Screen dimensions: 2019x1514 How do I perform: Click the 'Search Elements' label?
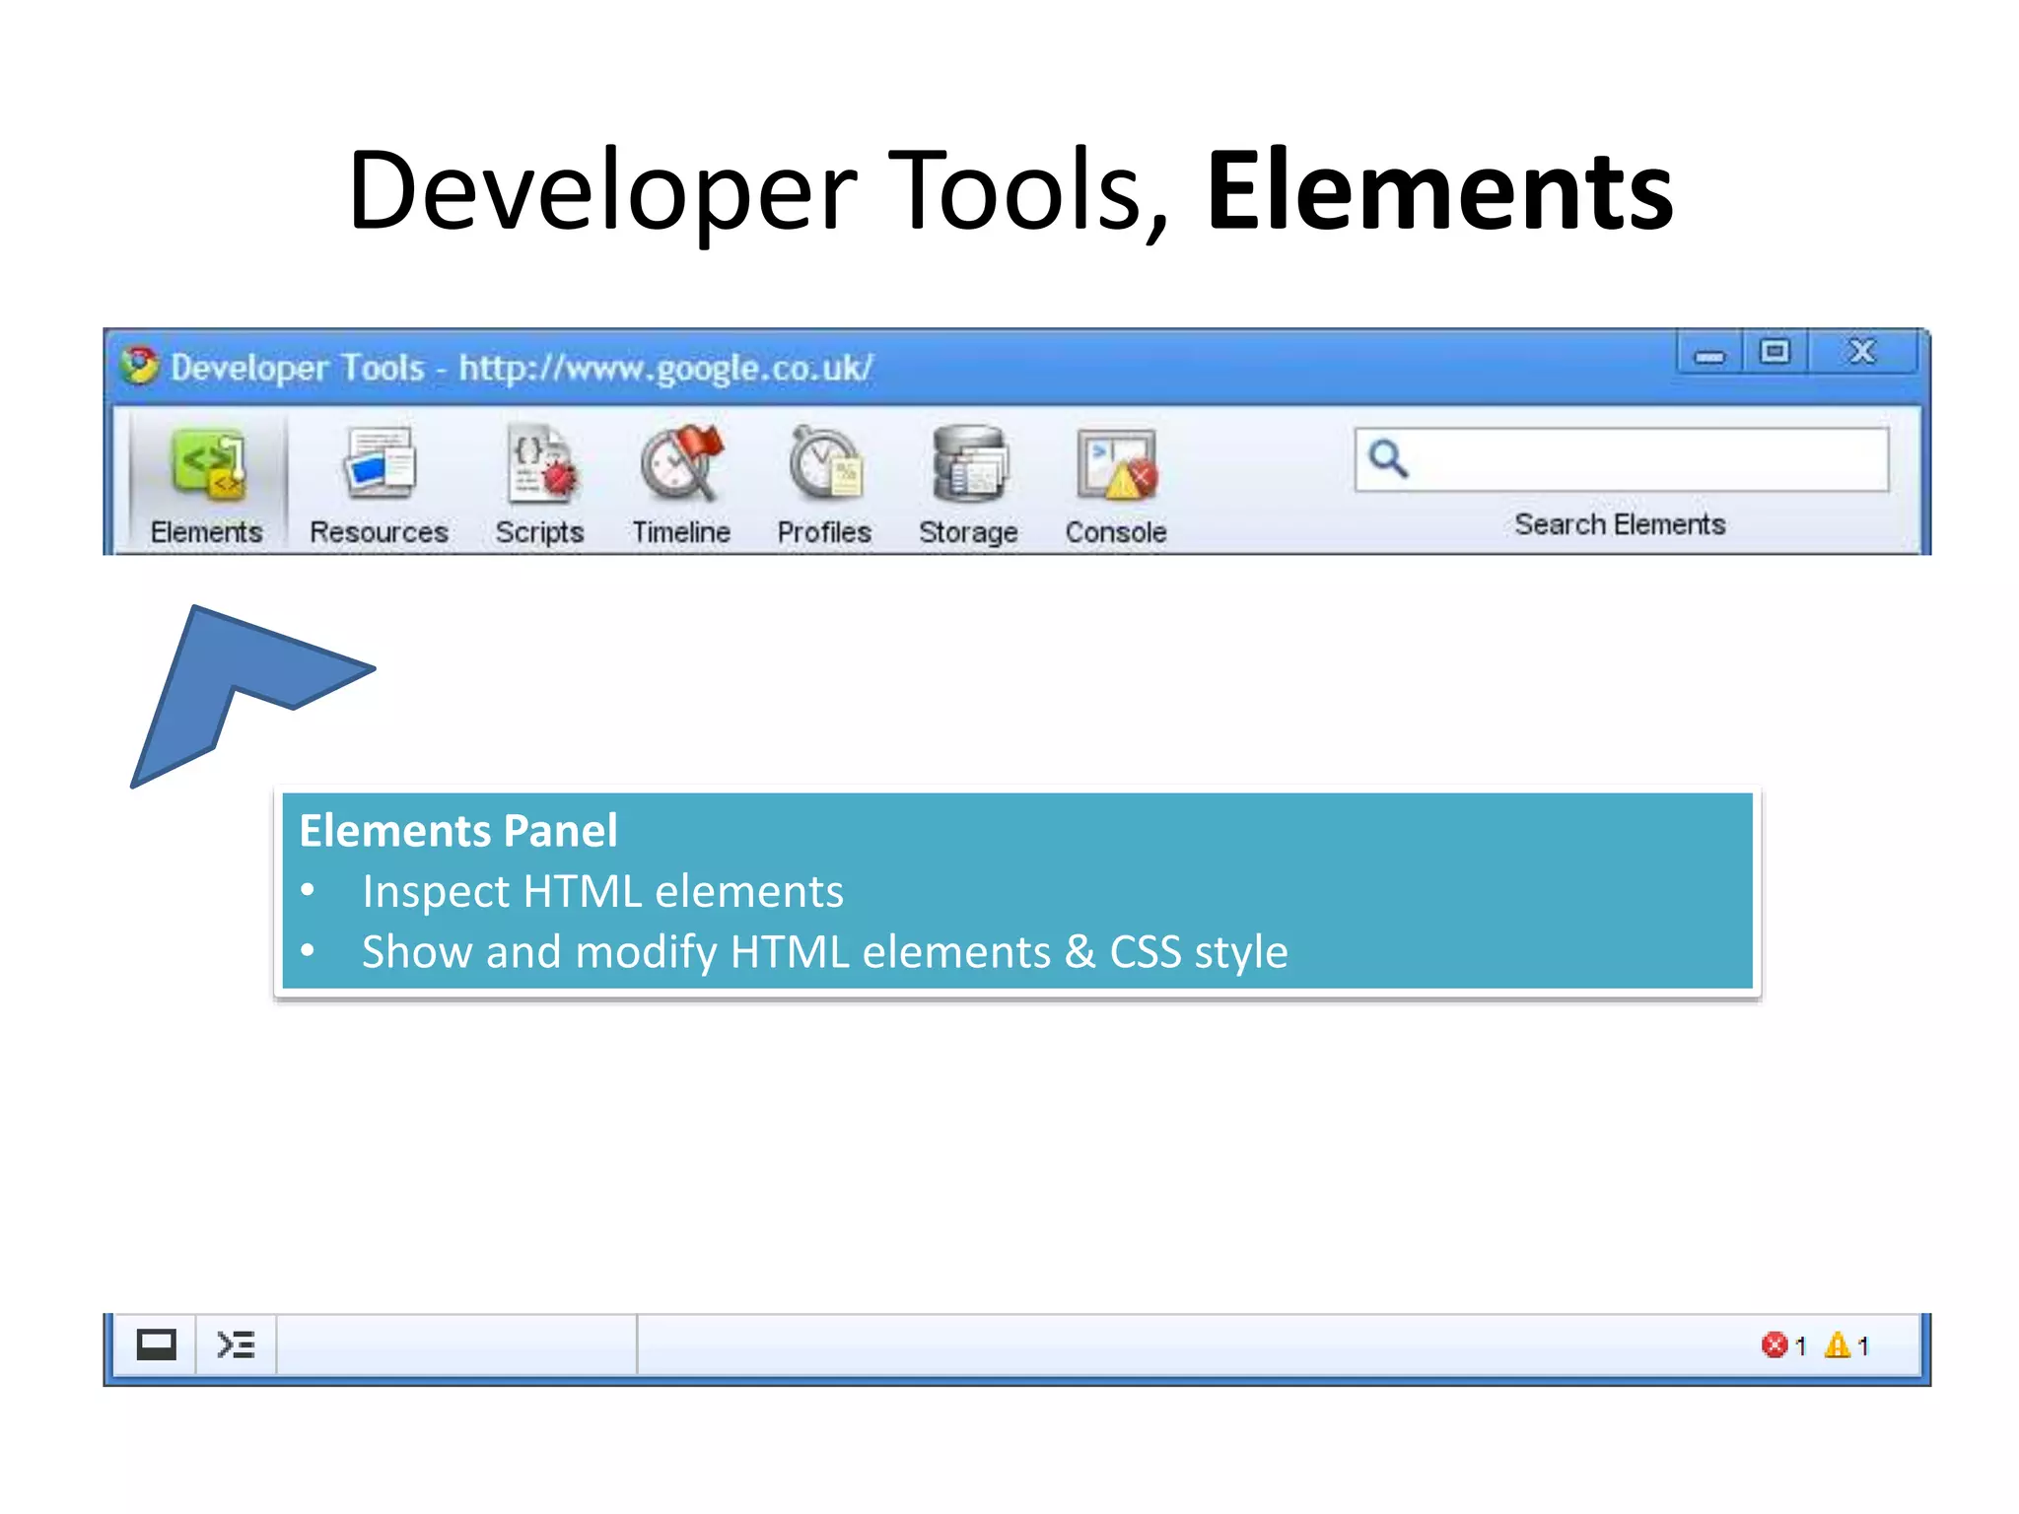click(1620, 524)
